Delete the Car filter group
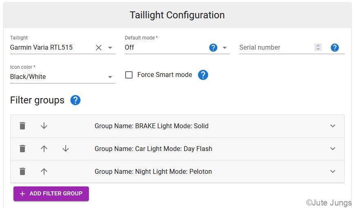 22,149
